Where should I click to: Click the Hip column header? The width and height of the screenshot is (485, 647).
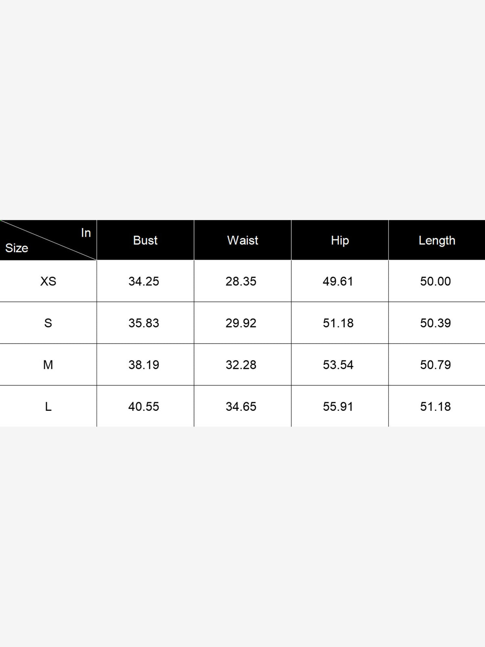click(339, 240)
